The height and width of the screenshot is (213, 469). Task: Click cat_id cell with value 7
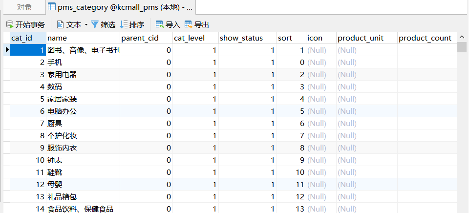coord(28,123)
